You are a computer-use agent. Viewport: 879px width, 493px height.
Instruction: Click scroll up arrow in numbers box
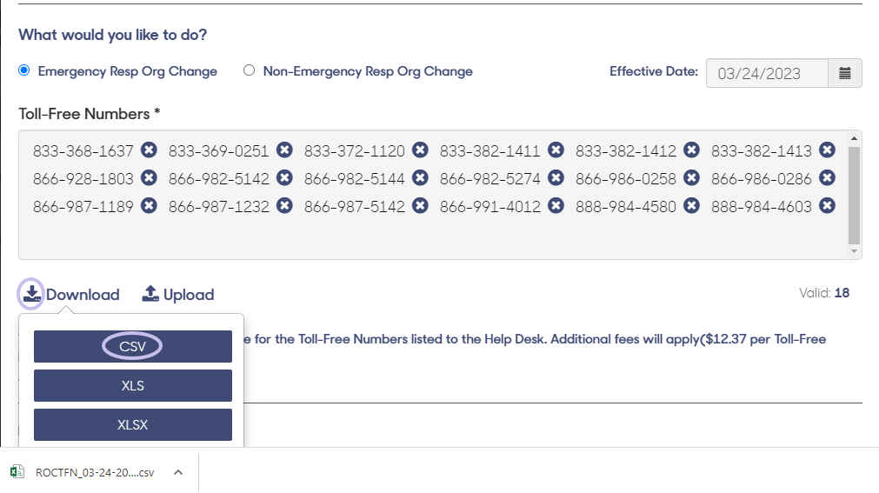854,138
